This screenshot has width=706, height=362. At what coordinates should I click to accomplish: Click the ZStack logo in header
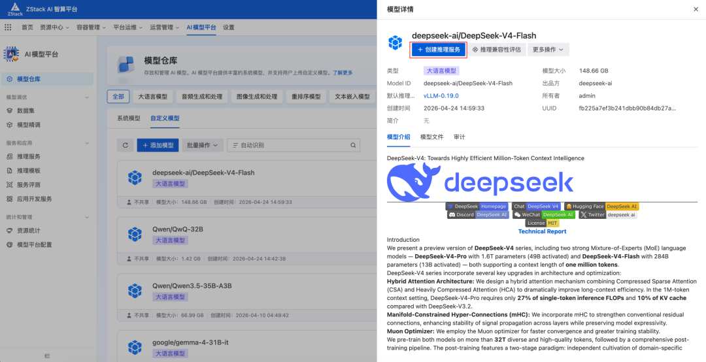coord(15,8)
